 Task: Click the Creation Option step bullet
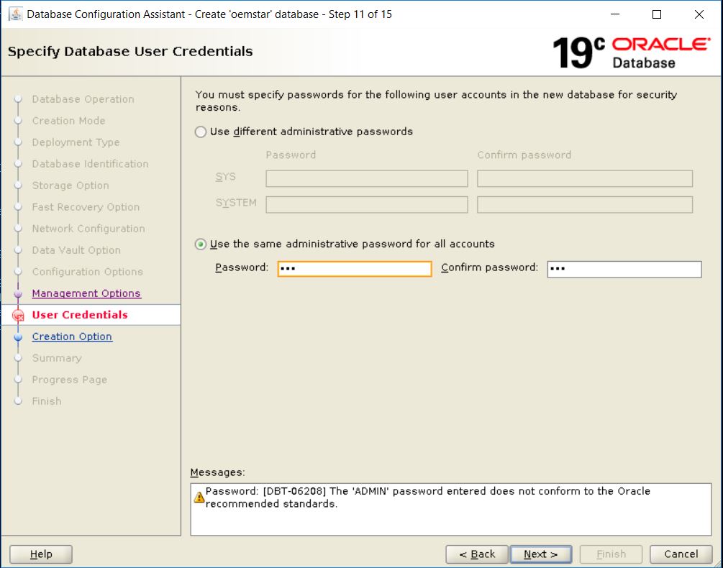click(x=19, y=337)
